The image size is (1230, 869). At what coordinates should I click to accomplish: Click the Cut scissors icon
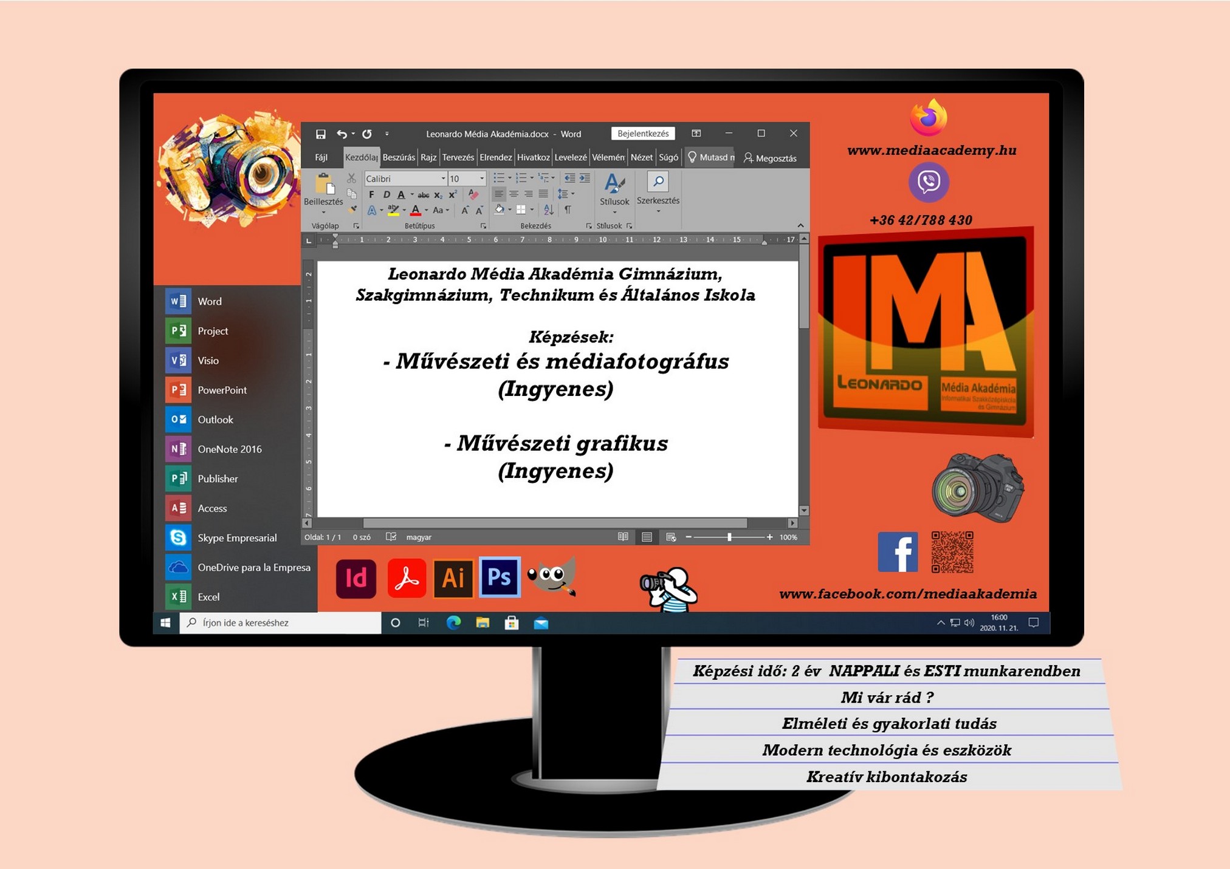[x=351, y=179]
